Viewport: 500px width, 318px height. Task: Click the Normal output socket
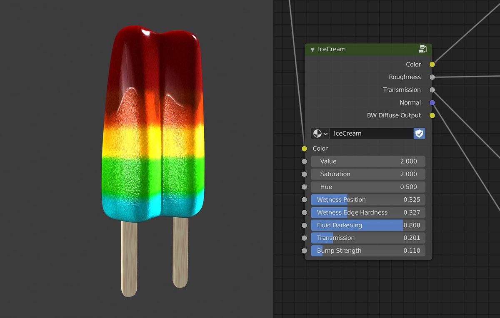pyautogui.click(x=432, y=102)
